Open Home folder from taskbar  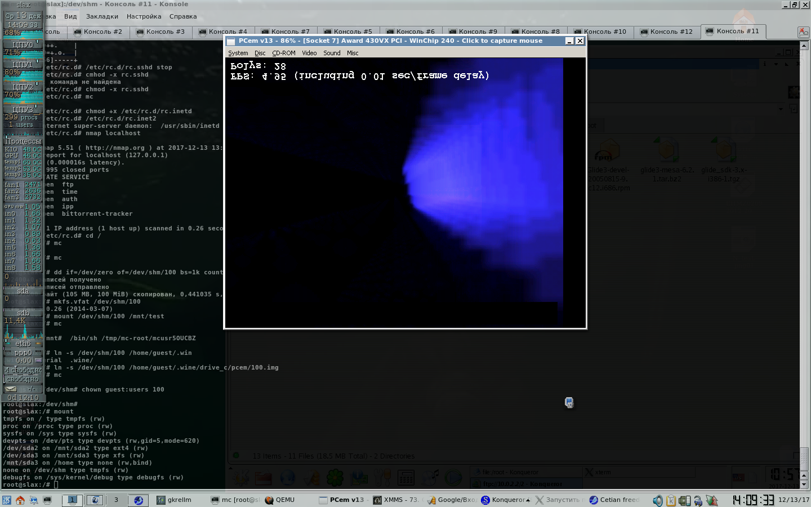(20, 500)
